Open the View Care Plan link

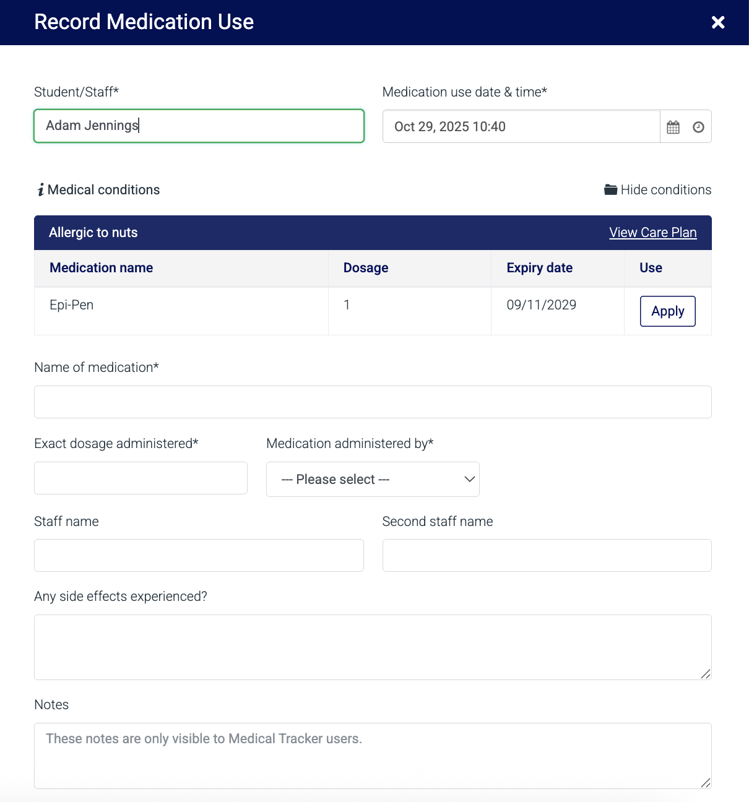(x=652, y=233)
